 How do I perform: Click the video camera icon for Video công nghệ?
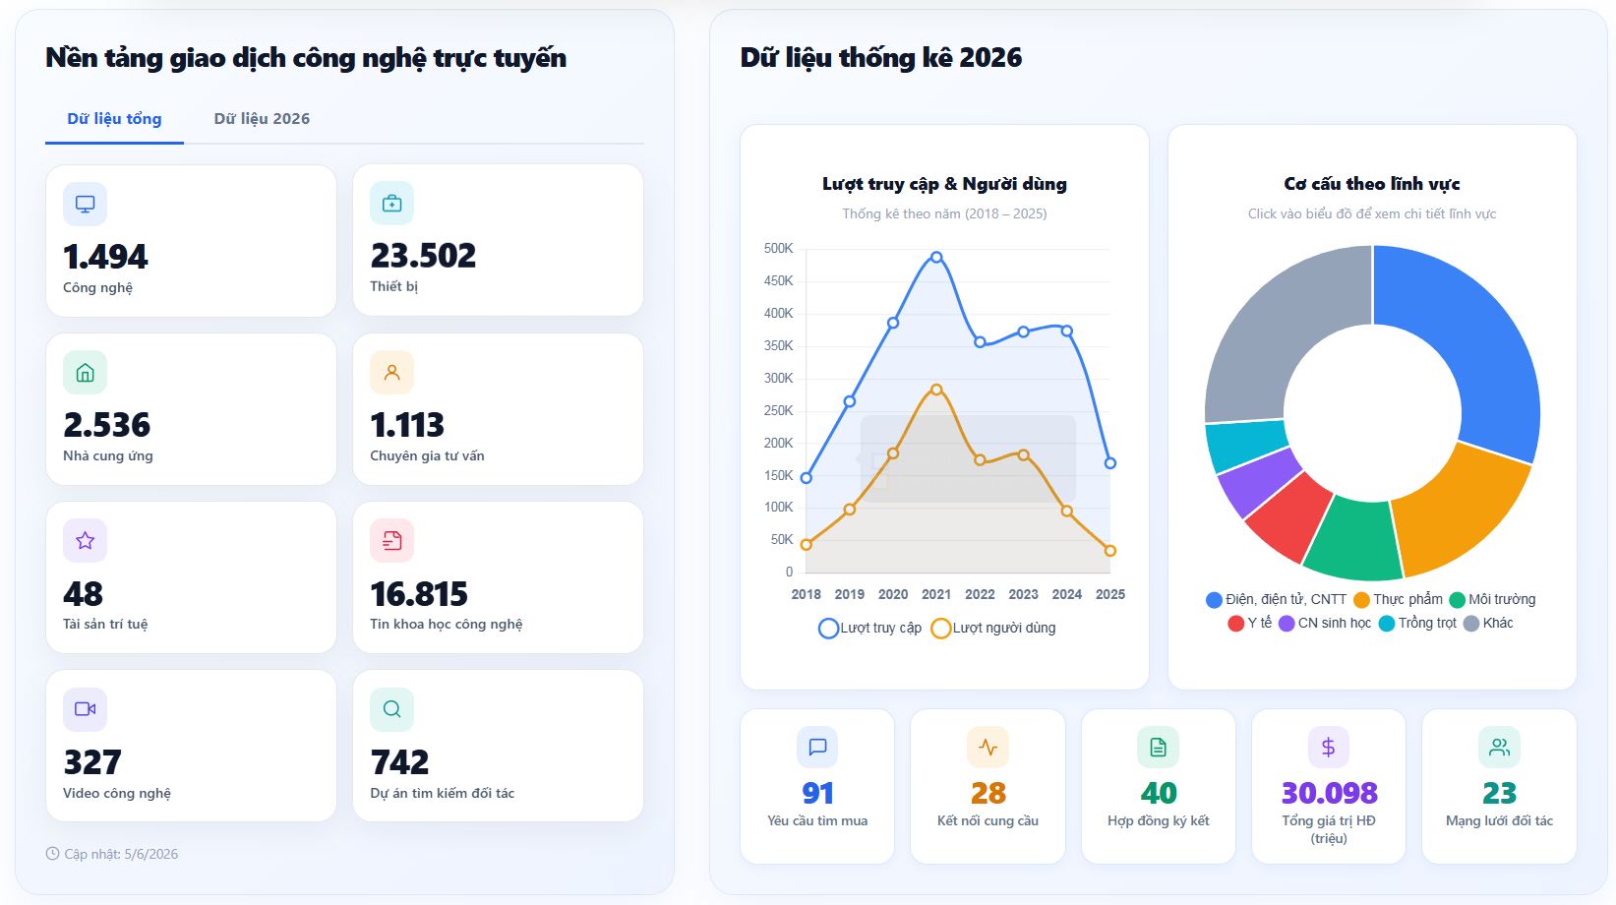tap(86, 709)
